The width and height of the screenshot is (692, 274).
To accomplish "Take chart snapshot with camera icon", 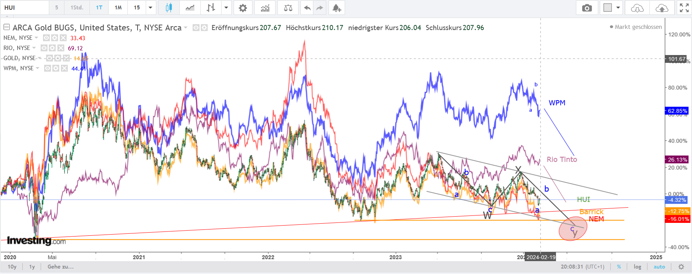I will (x=587, y=8).
